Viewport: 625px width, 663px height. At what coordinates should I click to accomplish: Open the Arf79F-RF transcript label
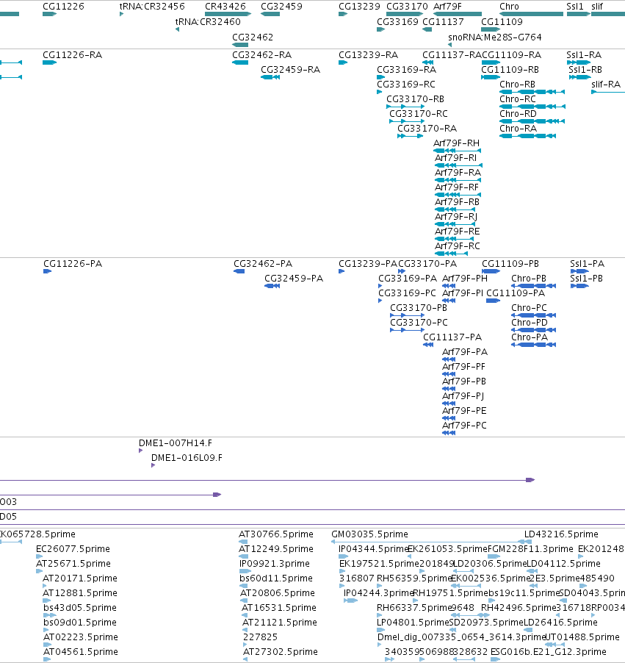pos(457,187)
